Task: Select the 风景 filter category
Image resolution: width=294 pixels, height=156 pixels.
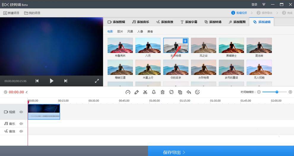Action: coord(130,31)
